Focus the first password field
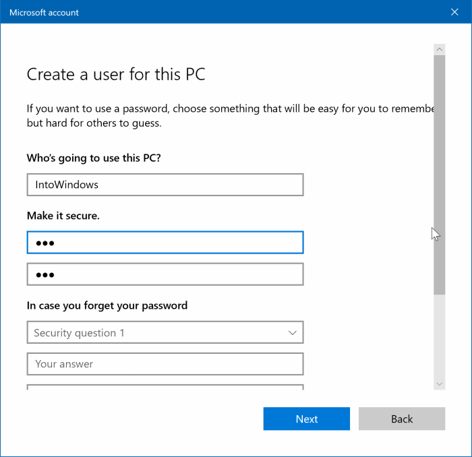Viewport: 472px width, 457px height. pos(165,243)
